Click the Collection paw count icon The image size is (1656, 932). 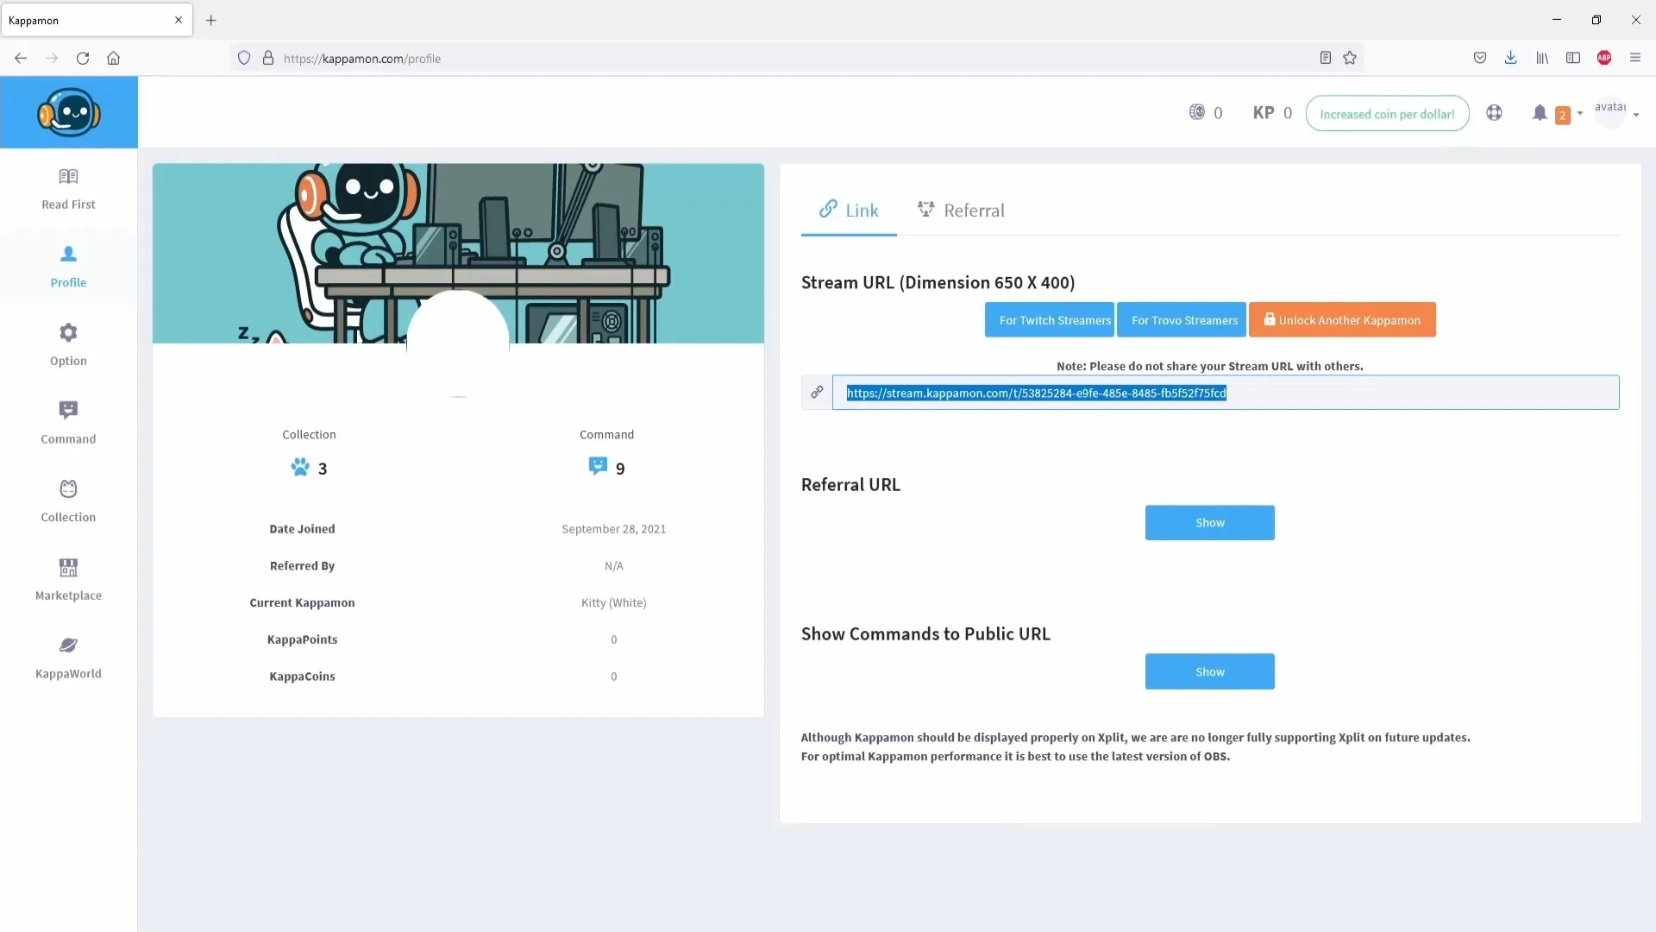click(x=299, y=467)
